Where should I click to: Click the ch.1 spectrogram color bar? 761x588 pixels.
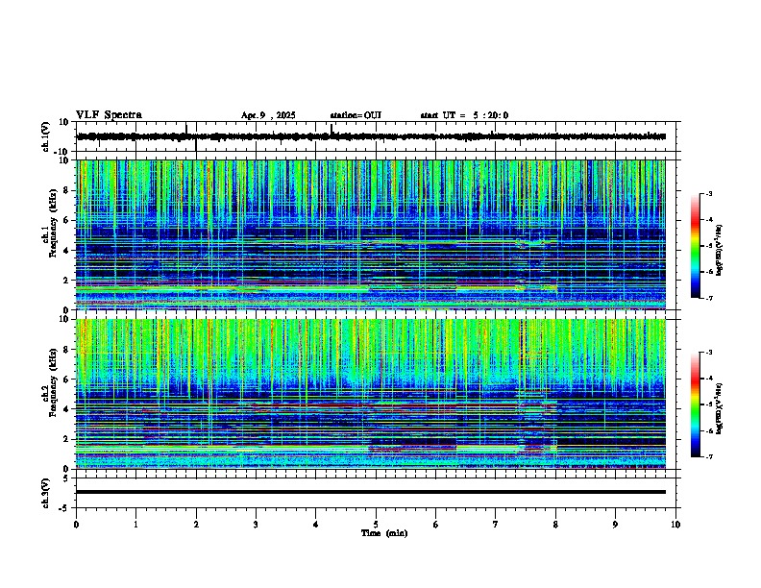point(696,246)
